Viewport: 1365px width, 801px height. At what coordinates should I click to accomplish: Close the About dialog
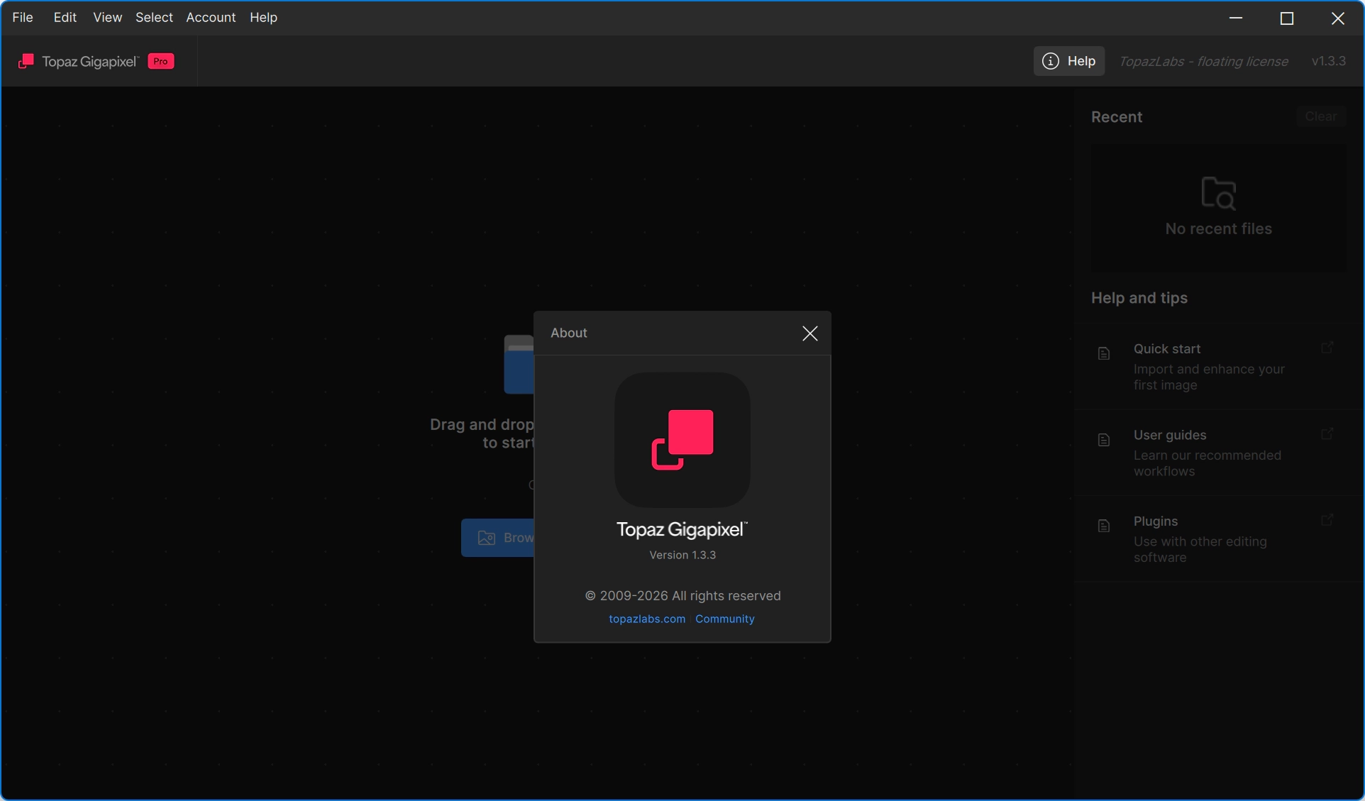pyautogui.click(x=809, y=333)
